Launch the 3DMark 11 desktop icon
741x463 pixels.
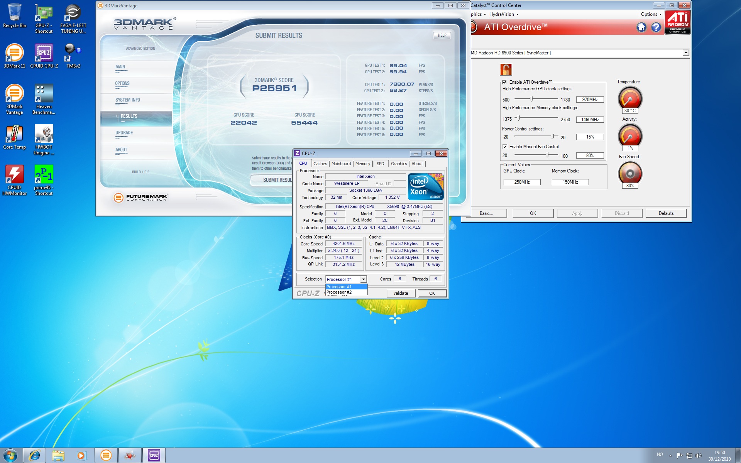[14, 56]
